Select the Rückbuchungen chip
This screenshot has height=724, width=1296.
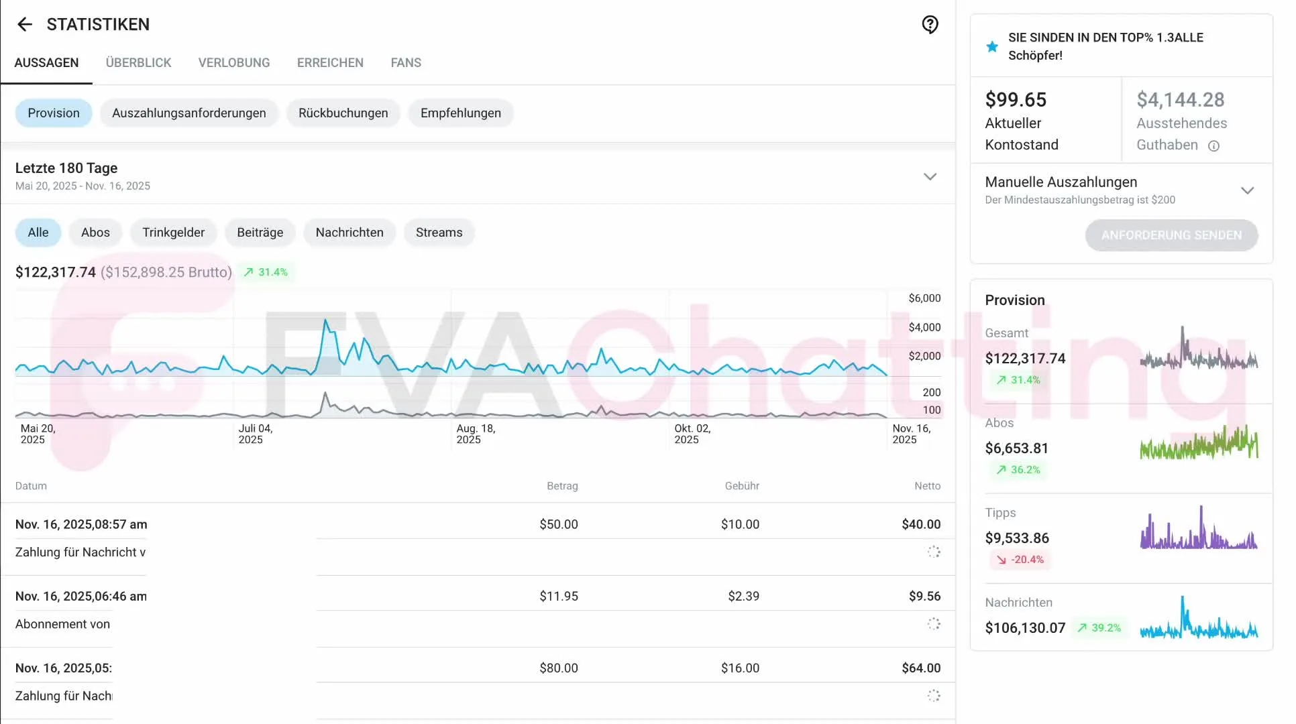click(x=343, y=113)
